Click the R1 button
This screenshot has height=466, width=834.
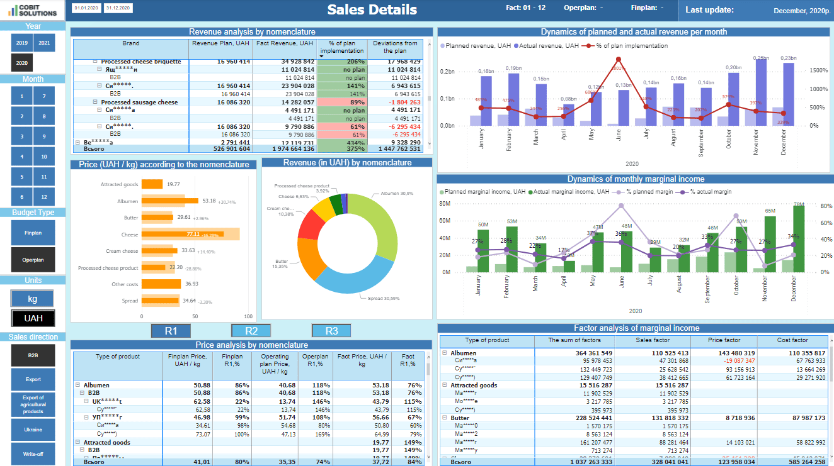tap(171, 331)
